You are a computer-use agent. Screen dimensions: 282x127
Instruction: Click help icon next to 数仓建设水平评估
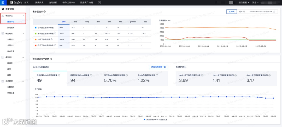(51, 59)
